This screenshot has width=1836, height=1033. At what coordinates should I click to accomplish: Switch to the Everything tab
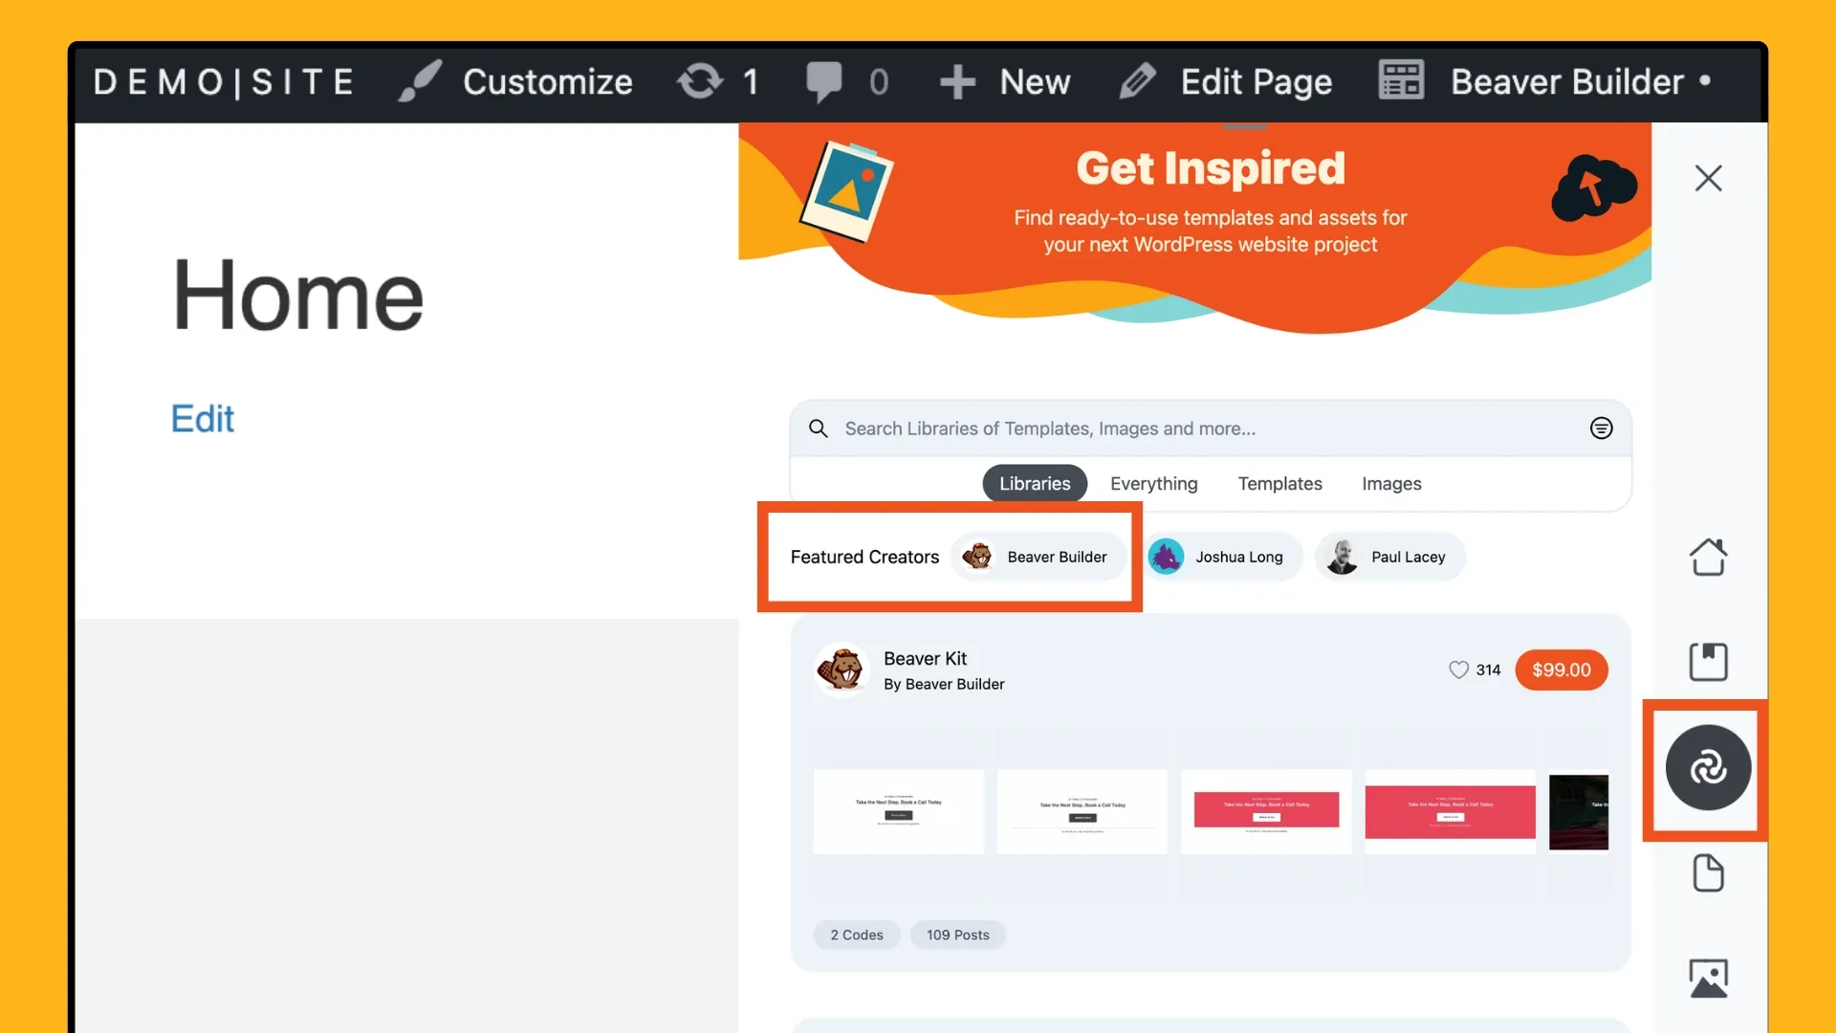pos(1154,483)
